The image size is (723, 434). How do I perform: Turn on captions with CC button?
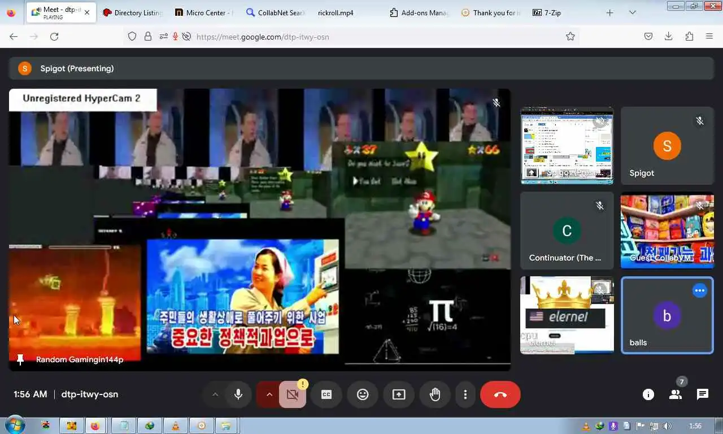point(326,394)
